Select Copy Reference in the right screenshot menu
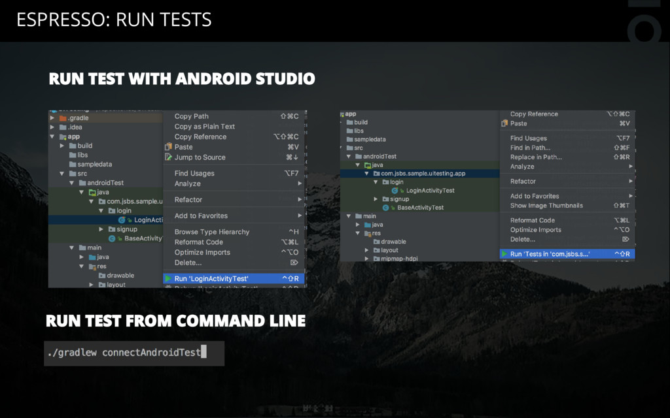The height and width of the screenshot is (418, 670). (x=567, y=114)
